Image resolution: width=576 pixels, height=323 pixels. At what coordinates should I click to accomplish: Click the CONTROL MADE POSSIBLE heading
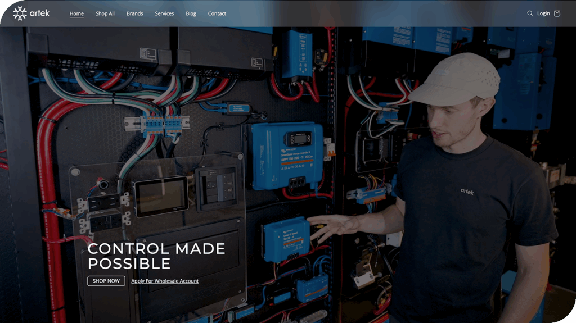click(156, 256)
